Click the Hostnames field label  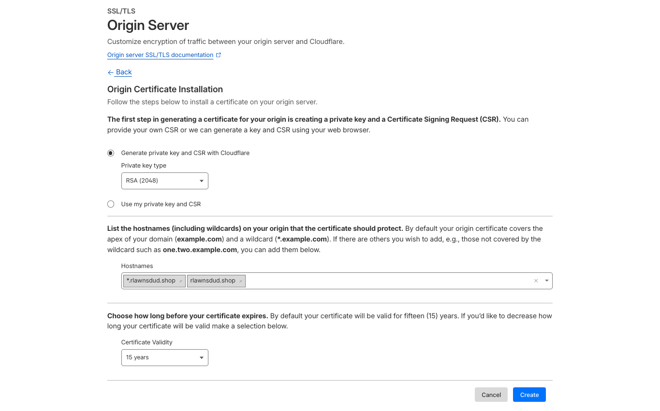[137, 266]
